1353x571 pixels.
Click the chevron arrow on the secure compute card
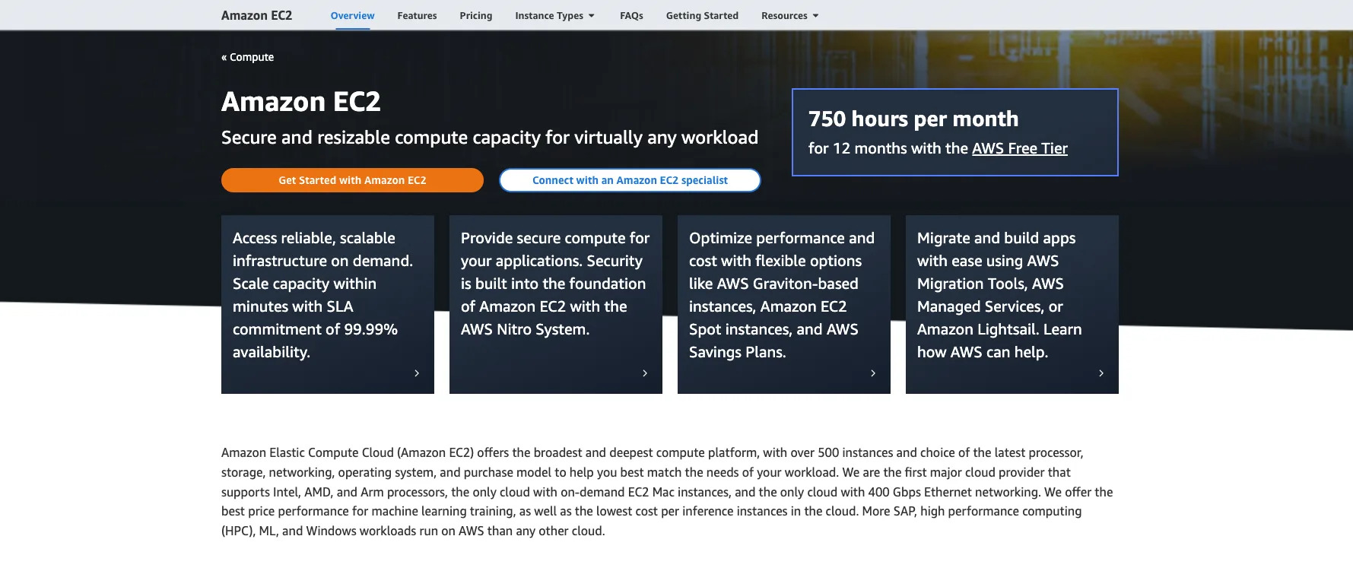[x=645, y=373]
